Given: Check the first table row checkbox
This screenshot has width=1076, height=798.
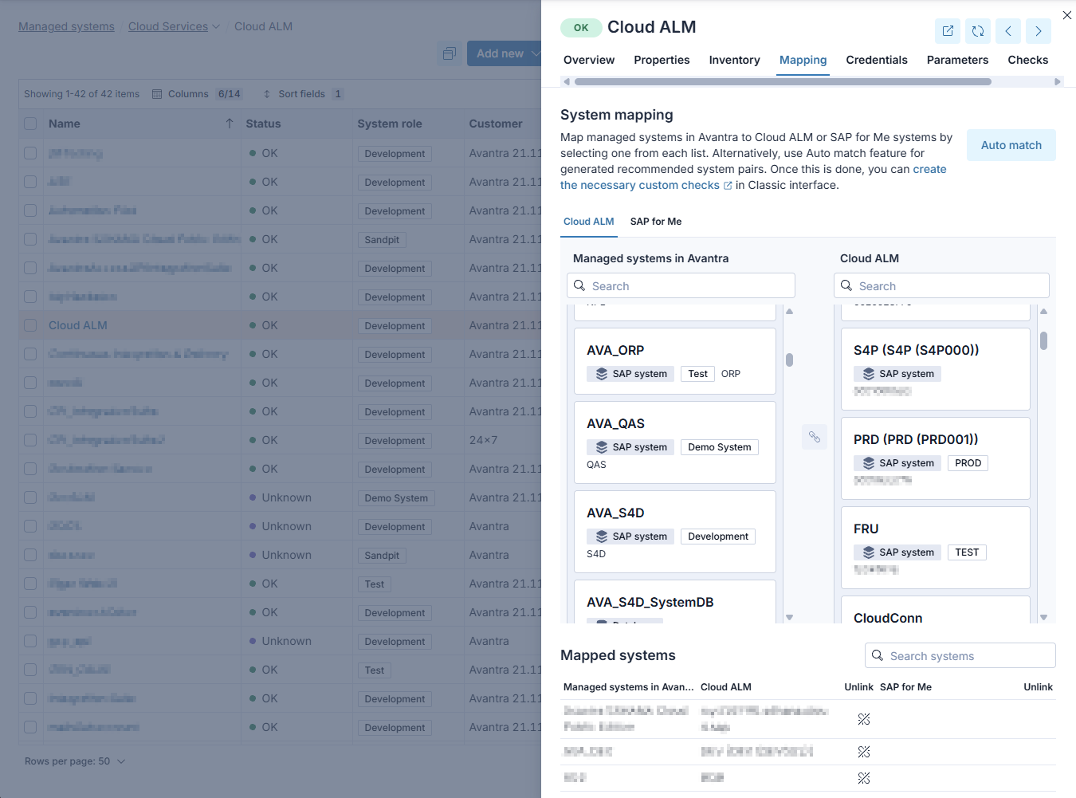Looking at the screenshot, I should click(x=30, y=153).
